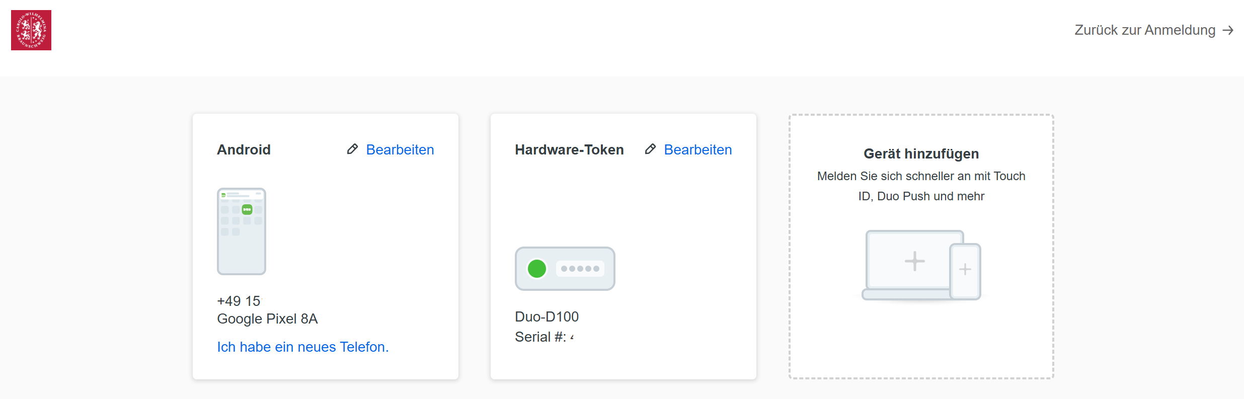The width and height of the screenshot is (1244, 399).
Task: Click the pencil icon in the Android card
Action: (x=352, y=149)
